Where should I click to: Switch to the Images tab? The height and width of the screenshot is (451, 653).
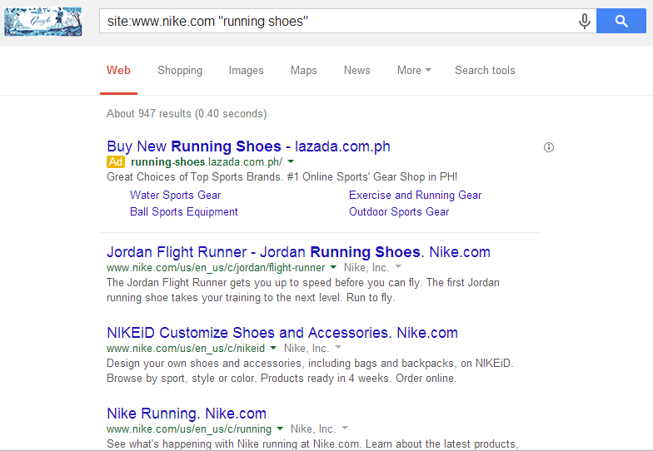246,70
